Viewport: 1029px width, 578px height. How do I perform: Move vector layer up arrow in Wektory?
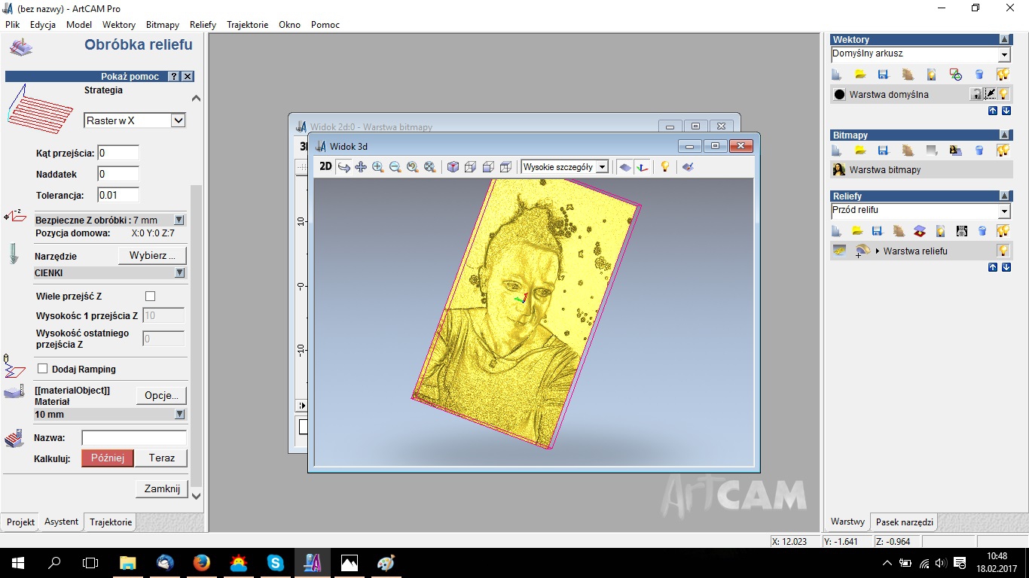pos(993,111)
